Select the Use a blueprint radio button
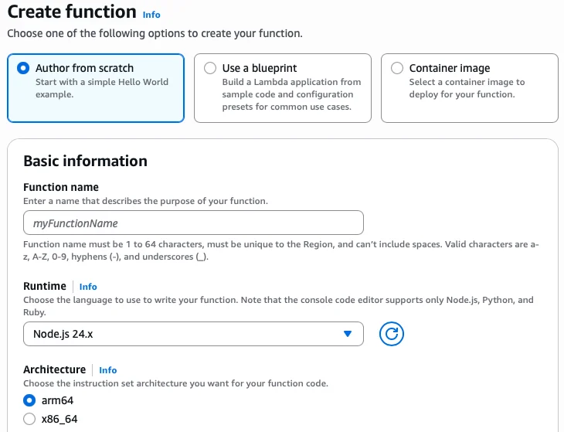 210,68
